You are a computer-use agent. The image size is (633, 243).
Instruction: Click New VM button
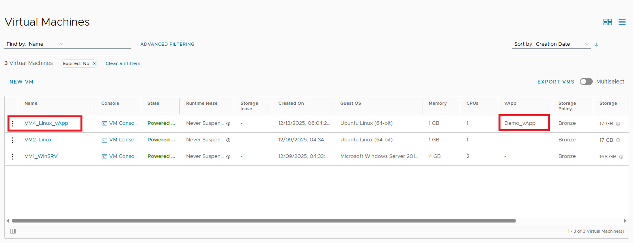pyautogui.click(x=21, y=82)
